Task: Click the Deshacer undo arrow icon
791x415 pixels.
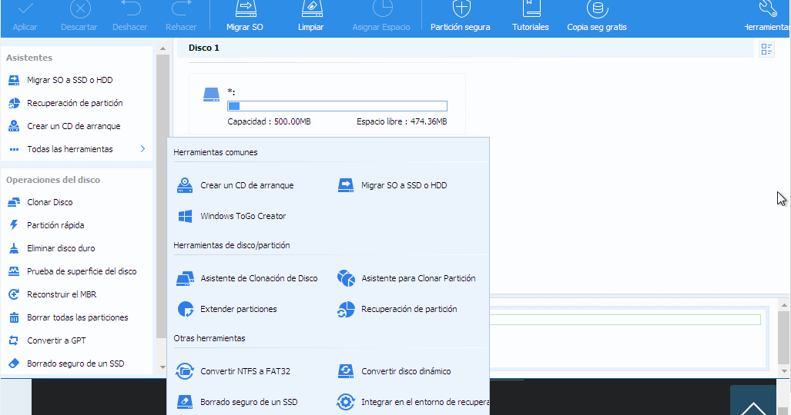Action: click(x=131, y=8)
